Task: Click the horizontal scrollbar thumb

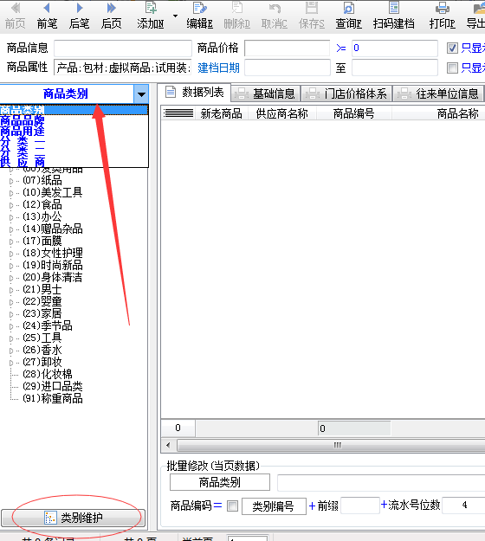Action: click(x=331, y=445)
